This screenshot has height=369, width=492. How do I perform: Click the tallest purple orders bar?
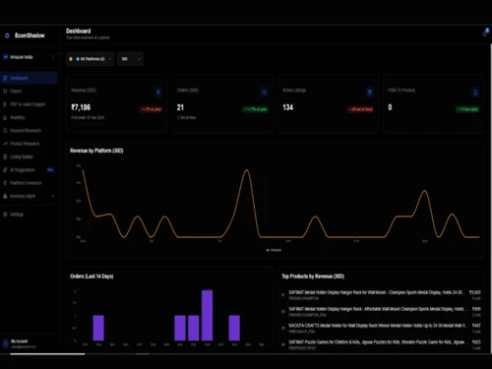(207, 315)
